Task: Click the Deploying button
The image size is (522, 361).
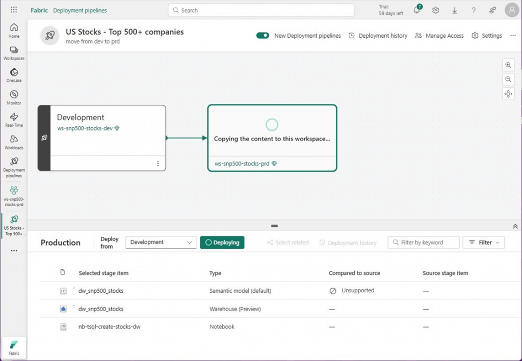Action: click(x=222, y=242)
